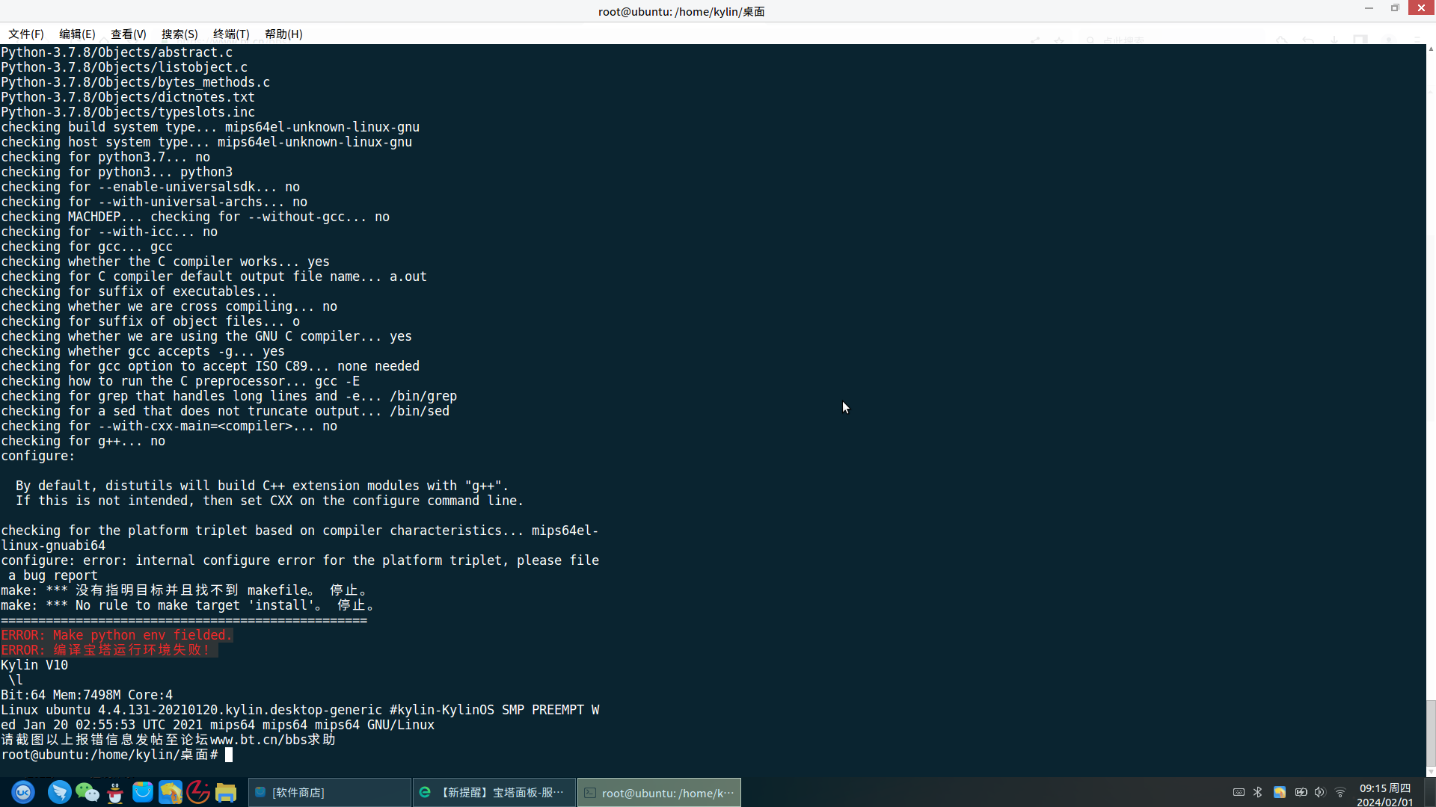Open 帮助(H) menu
This screenshot has height=807, width=1436.
(284, 33)
